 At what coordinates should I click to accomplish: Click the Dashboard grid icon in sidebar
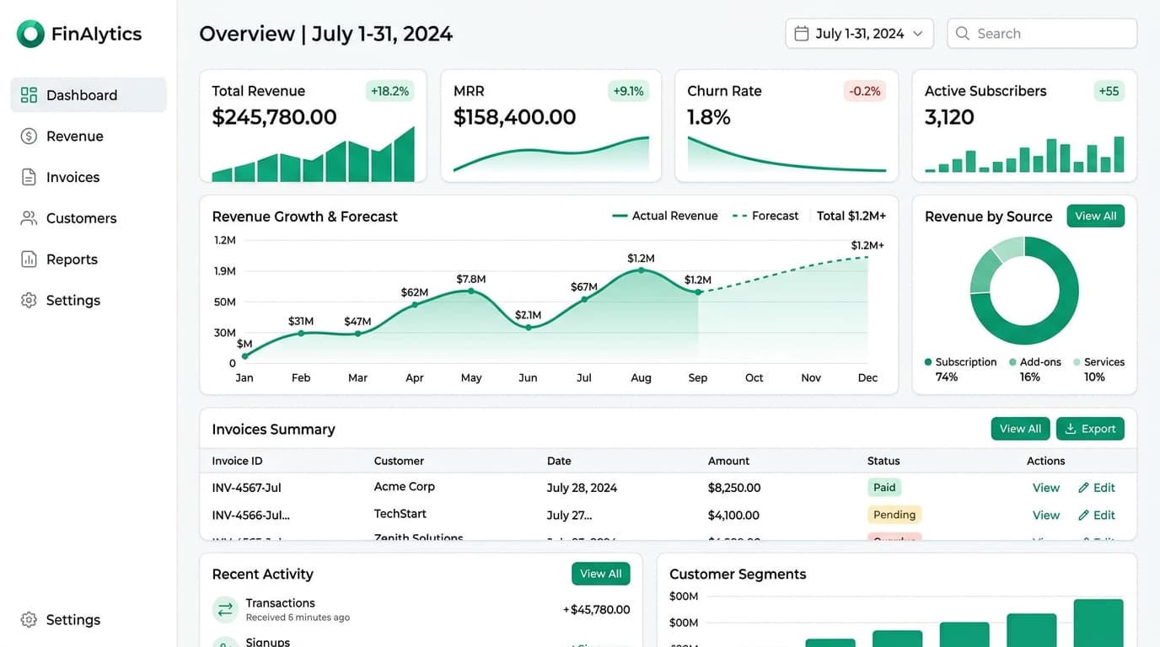coord(29,95)
